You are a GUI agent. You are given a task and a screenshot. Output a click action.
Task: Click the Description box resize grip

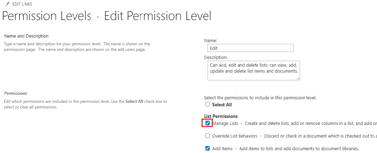click(x=298, y=78)
